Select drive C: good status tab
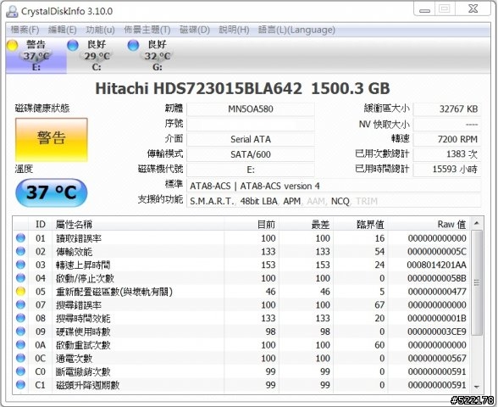The width and height of the screenshot is (498, 407). [97, 56]
